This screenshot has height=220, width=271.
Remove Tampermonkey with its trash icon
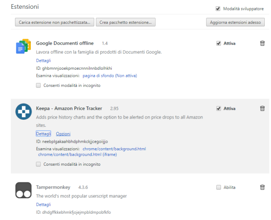click(x=262, y=187)
